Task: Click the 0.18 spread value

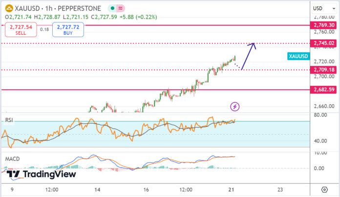Action: [44, 30]
